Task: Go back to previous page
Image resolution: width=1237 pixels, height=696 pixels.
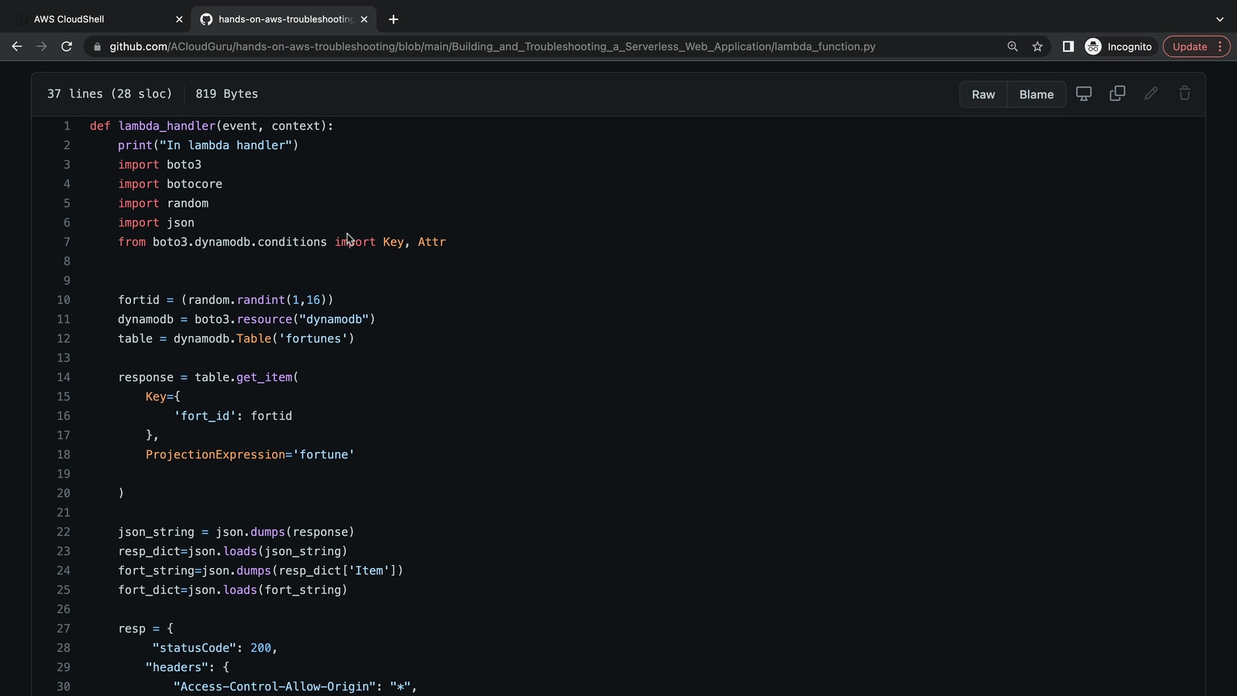Action: 17,46
